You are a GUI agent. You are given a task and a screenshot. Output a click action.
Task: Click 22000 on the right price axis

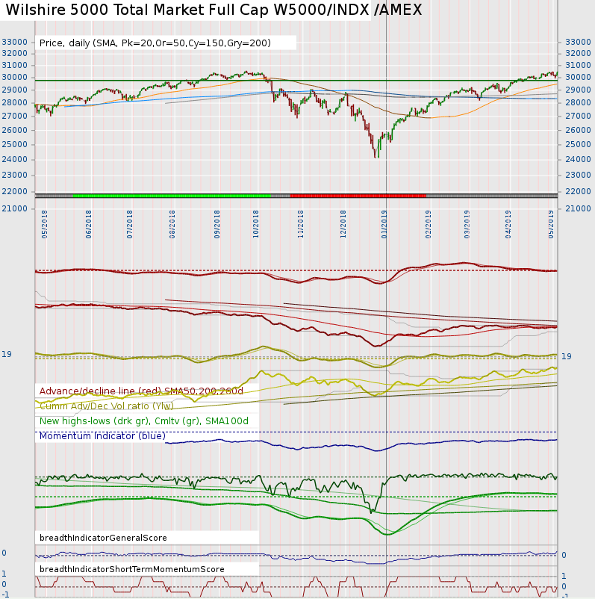tap(578, 191)
